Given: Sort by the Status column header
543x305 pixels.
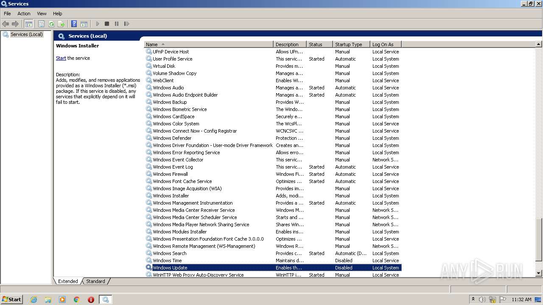Looking at the screenshot, I should pyautogui.click(x=319, y=44).
